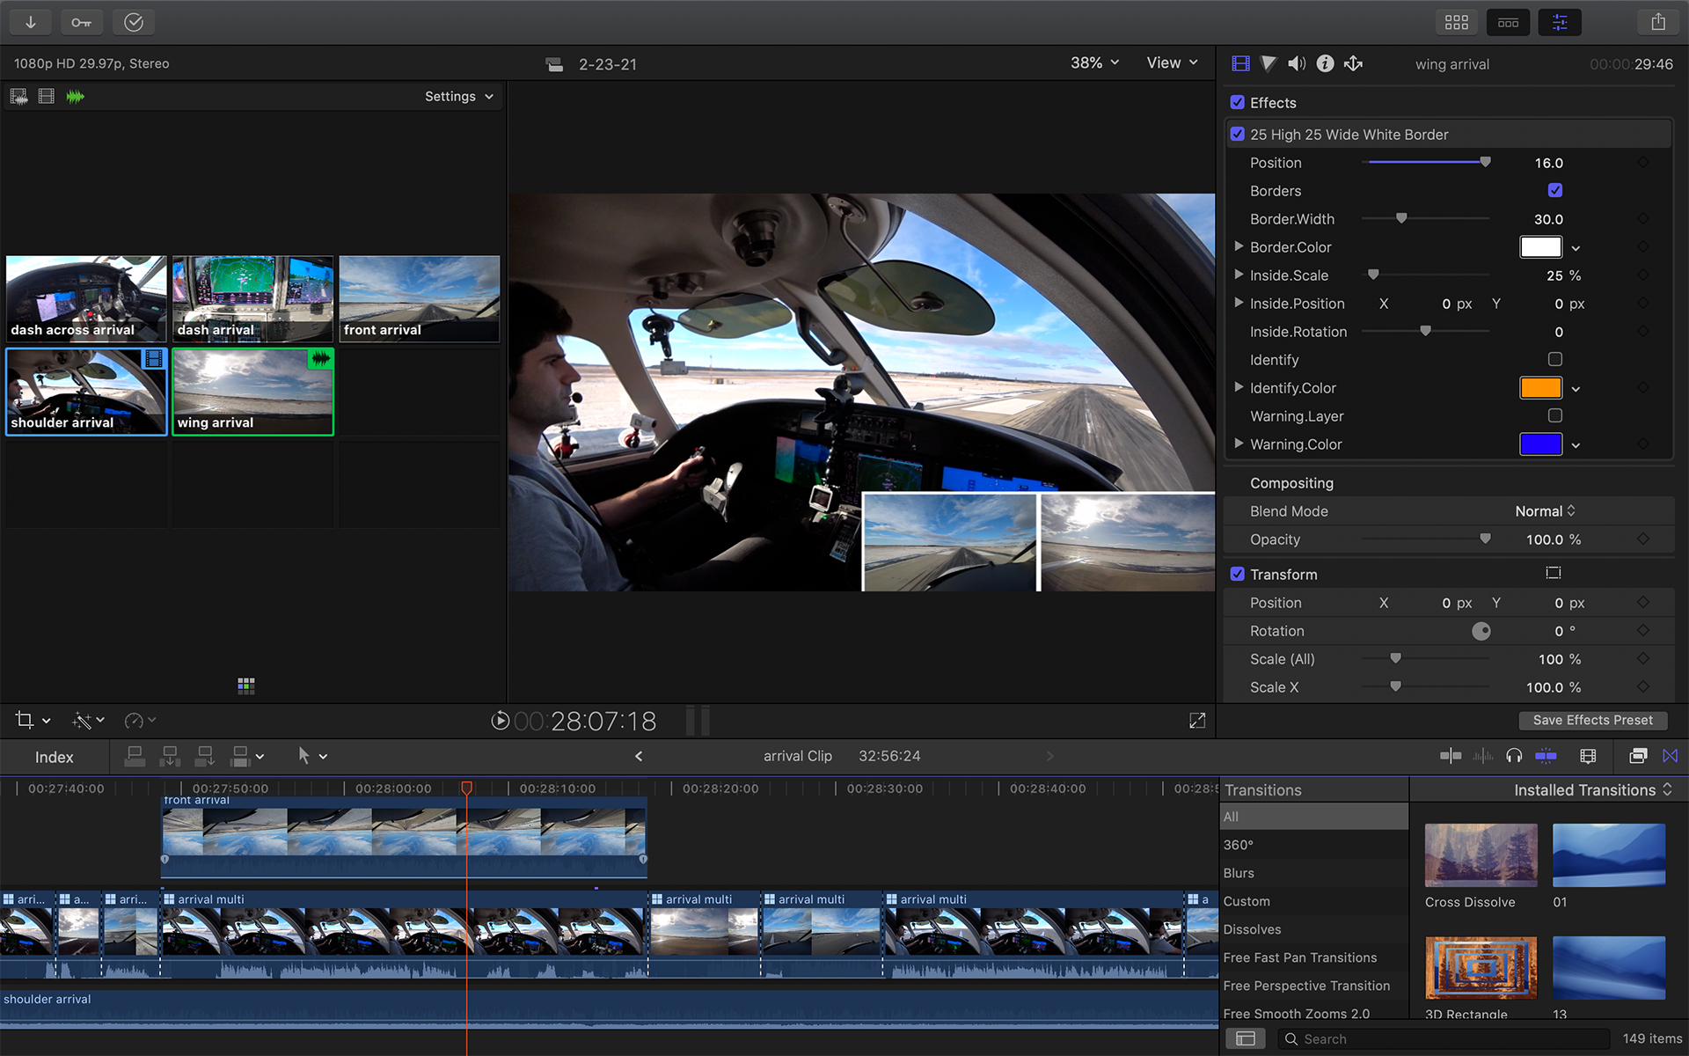Click Identify.Color orange swatch
This screenshot has height=1056, width=1689.
tap(1540, 388)
